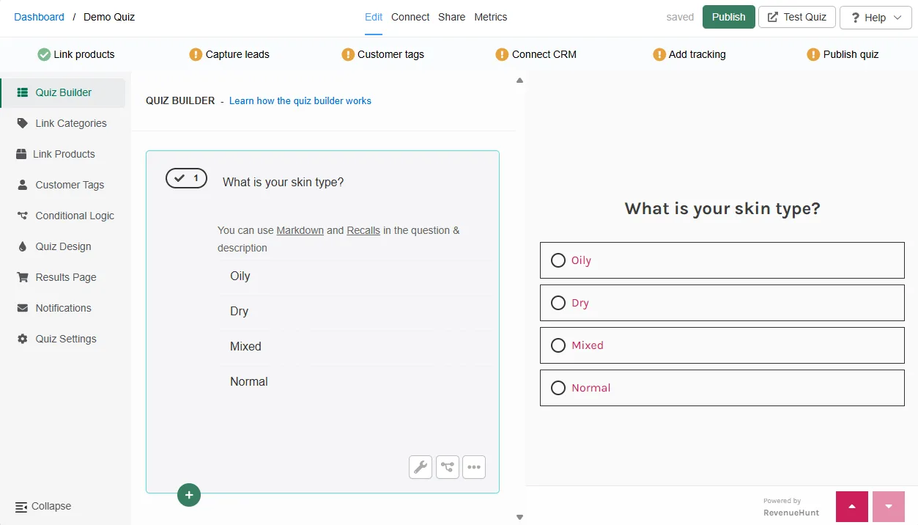Screen dimensions: 918x525
Task: Click warning icon beside Add tracking
Action: click(659, 54)
